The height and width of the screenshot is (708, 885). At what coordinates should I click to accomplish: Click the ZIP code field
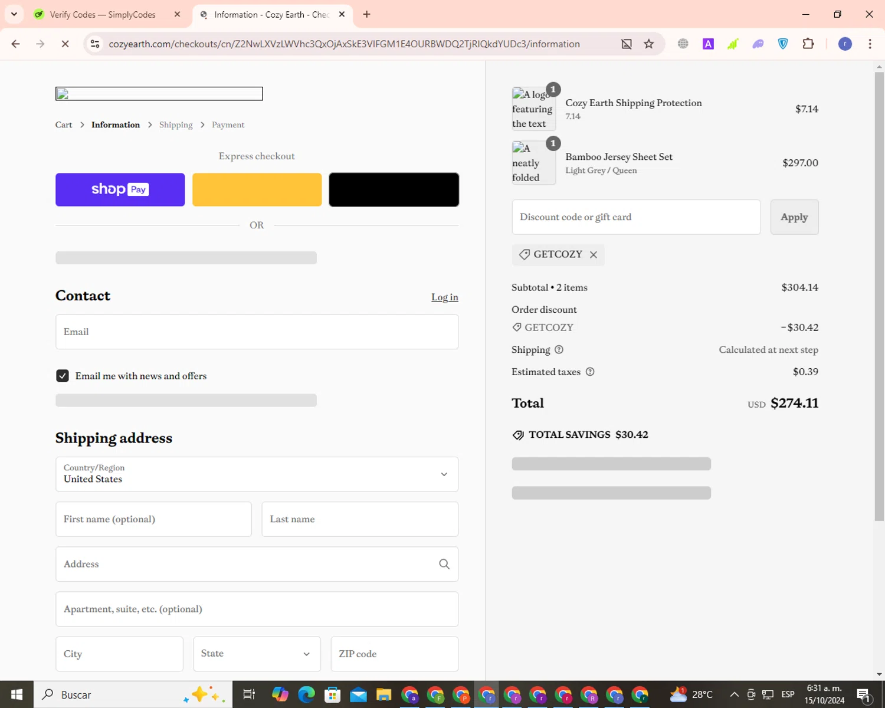click(x=394, y=654)
